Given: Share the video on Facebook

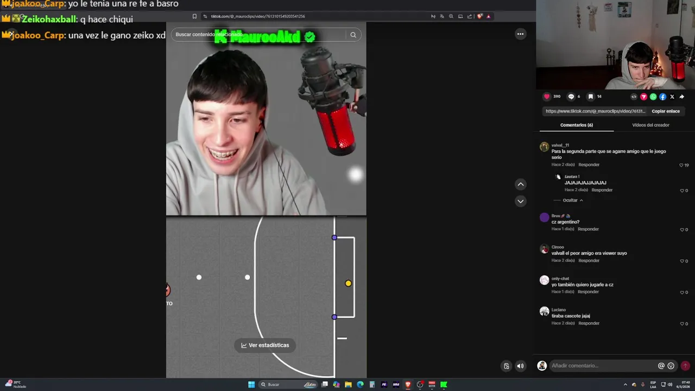Looking at the screenshot, I should [663, 97].
